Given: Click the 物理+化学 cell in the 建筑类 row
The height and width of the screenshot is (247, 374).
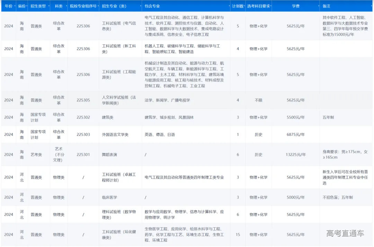Looking at the screenshot, I should pos(258,117).
